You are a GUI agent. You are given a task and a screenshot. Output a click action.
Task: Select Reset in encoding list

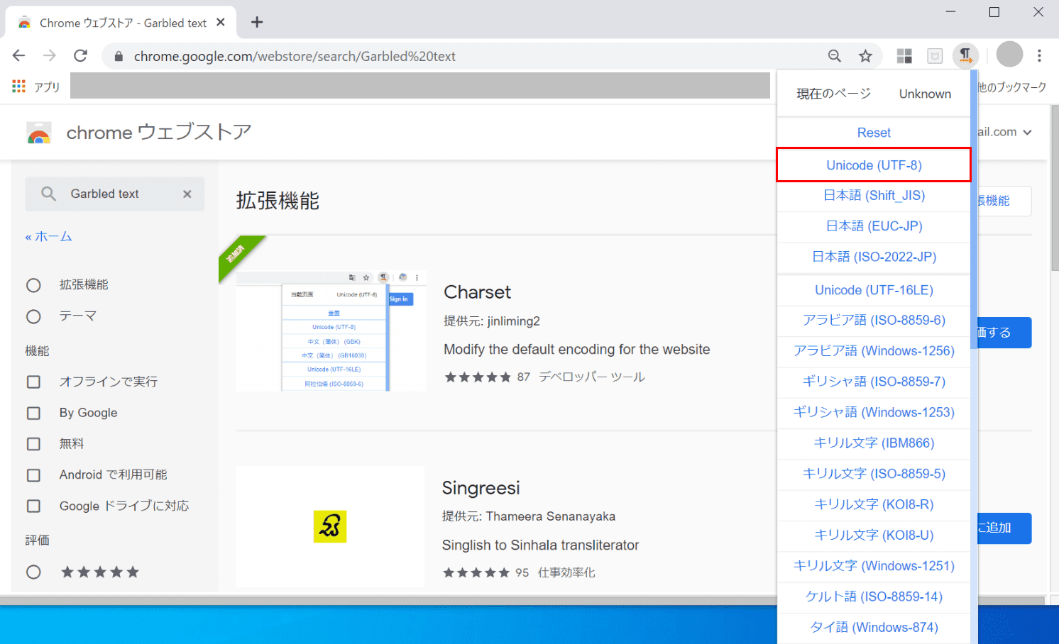874,133
